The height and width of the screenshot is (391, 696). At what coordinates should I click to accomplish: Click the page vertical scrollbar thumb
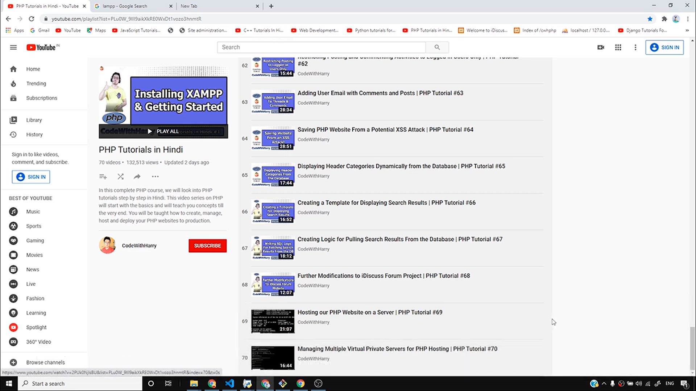pyautogui.click(x=692, y=348)
